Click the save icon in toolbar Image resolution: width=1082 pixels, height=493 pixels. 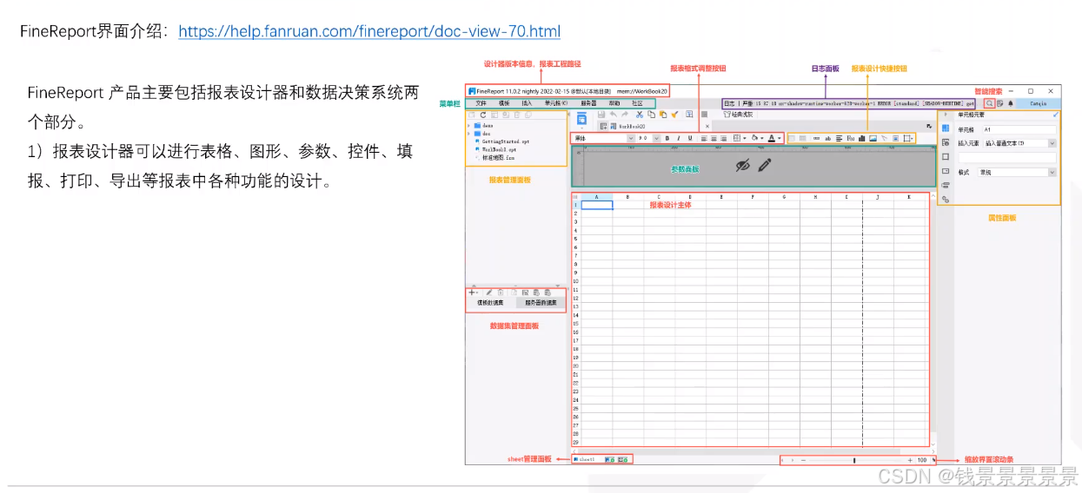point(600,115)
